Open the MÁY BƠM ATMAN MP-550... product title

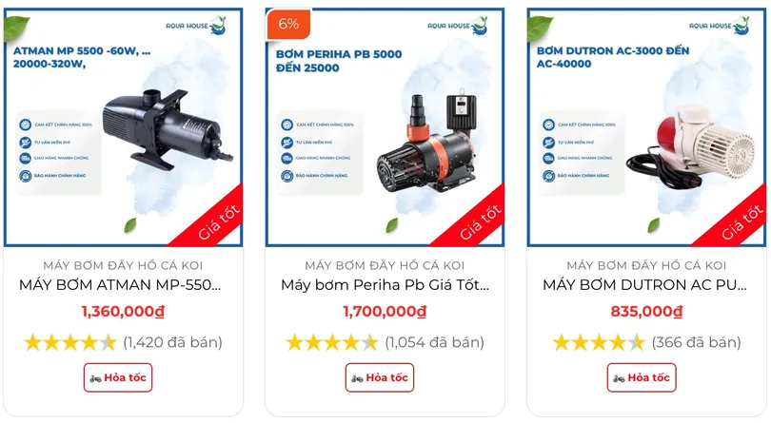click(120, 285)
